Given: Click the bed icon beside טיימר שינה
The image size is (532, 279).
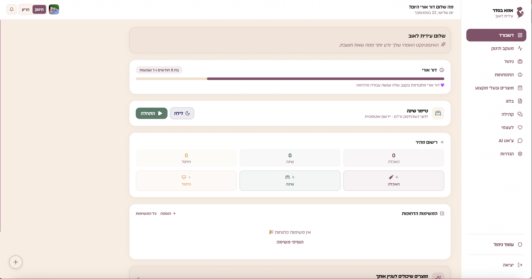Looking at the screenshot, I should tap(438, 113).
